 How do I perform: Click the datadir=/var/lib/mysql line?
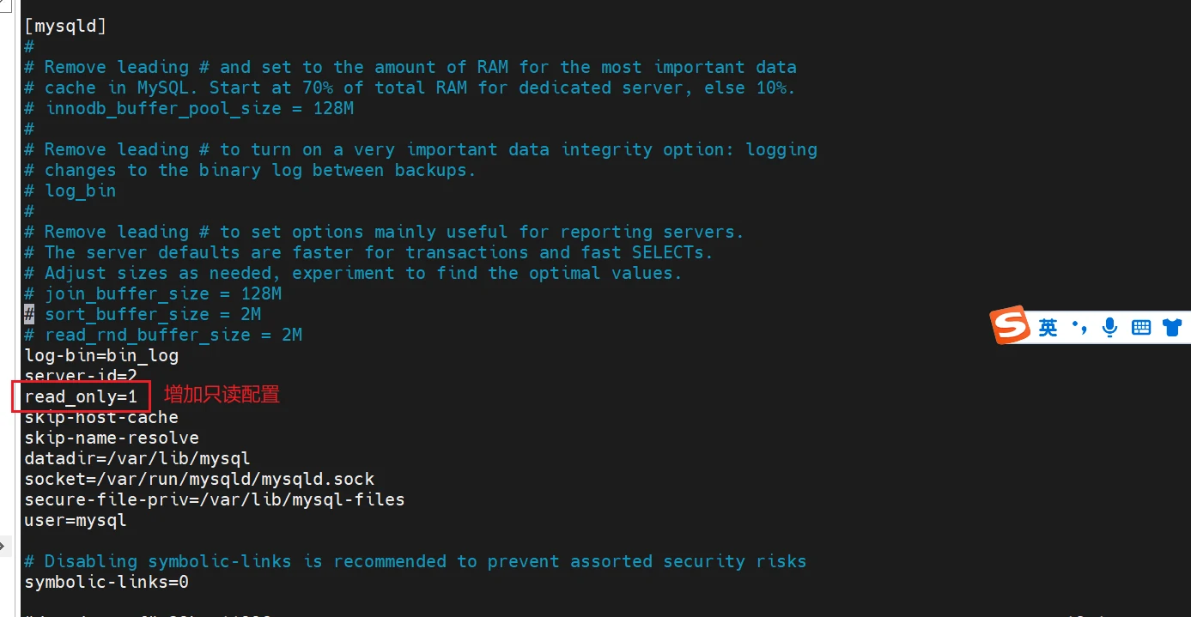coord(137,458)
